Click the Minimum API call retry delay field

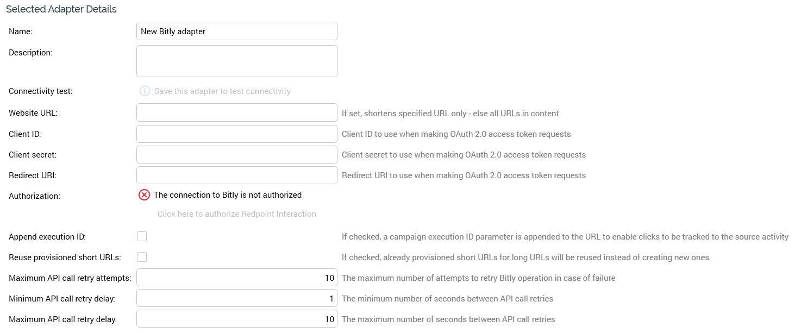[x=236, y=298]
